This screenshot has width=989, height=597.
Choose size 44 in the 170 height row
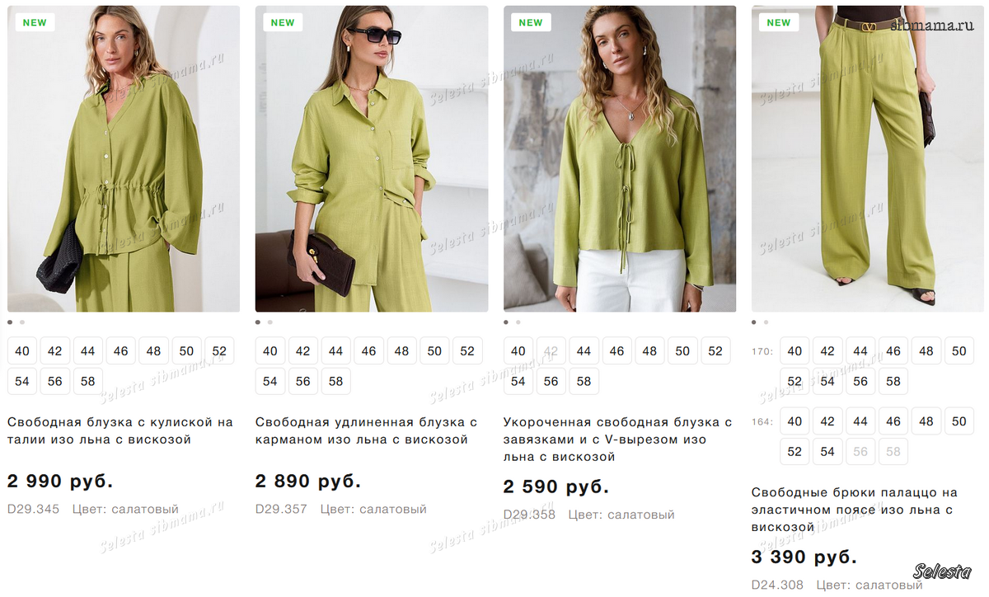coord(860,351)
